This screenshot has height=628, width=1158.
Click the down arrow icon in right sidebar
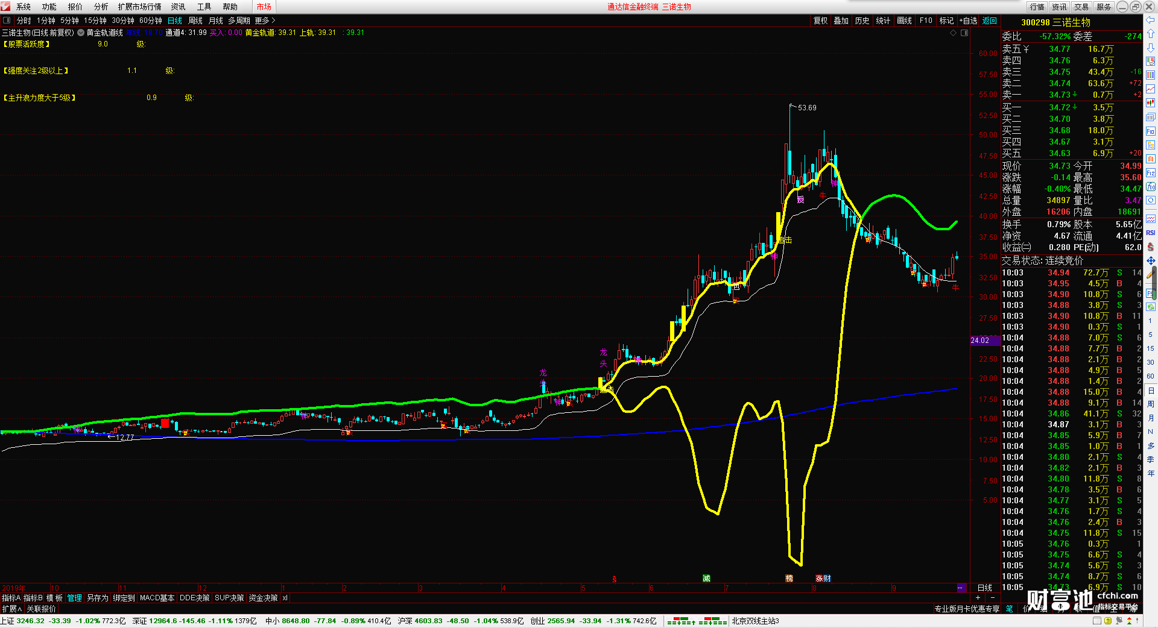coord(1151,48)
